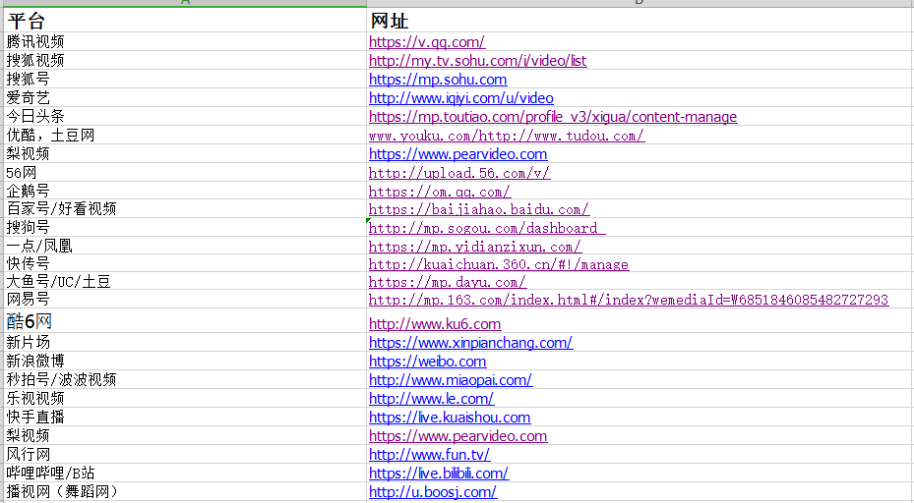Open the mp.sogou.com/dashboard link
The image size is (914, 503).
(487, 228)
